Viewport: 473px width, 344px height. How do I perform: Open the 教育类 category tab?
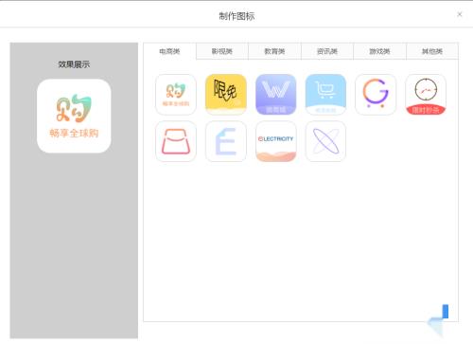274,51
